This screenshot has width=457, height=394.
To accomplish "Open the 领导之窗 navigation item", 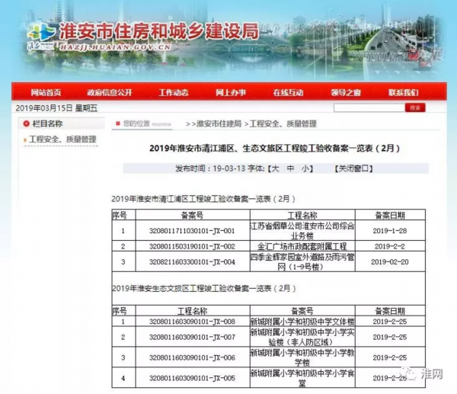I will tap(346, 92).
